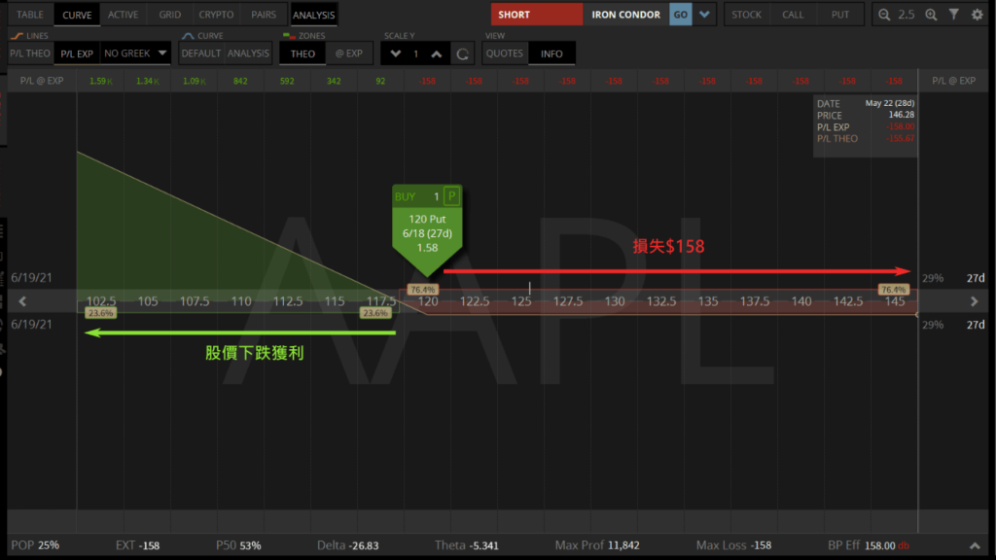The height and width of the screenshot is (560, 996).
Task: Click the 76.4% tag near 120
Action: point(422,290)
